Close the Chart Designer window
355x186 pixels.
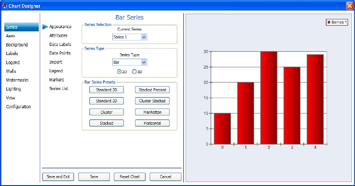tap(350, 5)
